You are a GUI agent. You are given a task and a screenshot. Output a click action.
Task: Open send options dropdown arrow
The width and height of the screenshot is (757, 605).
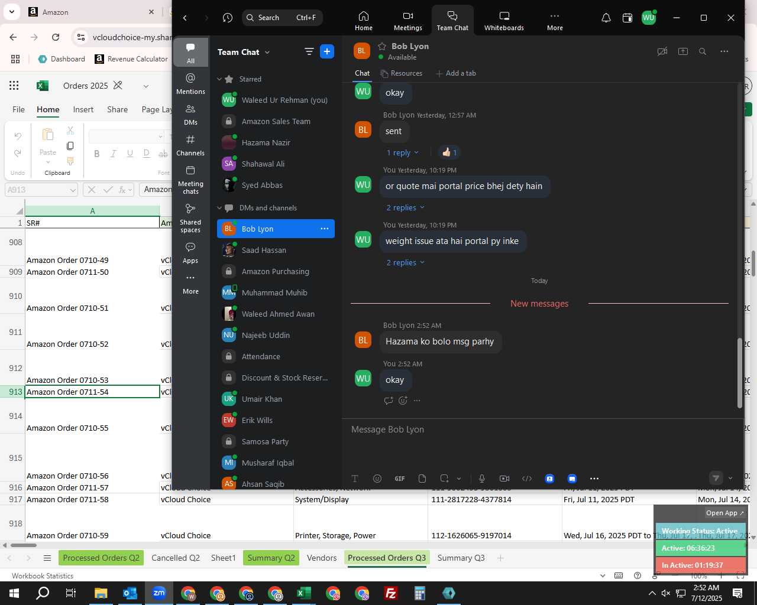click(x=730, y=479)
